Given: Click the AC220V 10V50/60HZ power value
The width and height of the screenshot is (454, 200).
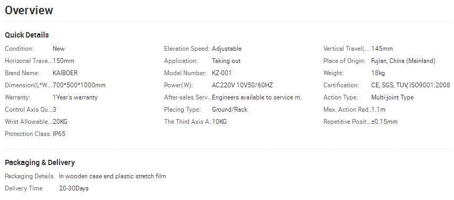Looking at the screenshot, I should point(242,85).
